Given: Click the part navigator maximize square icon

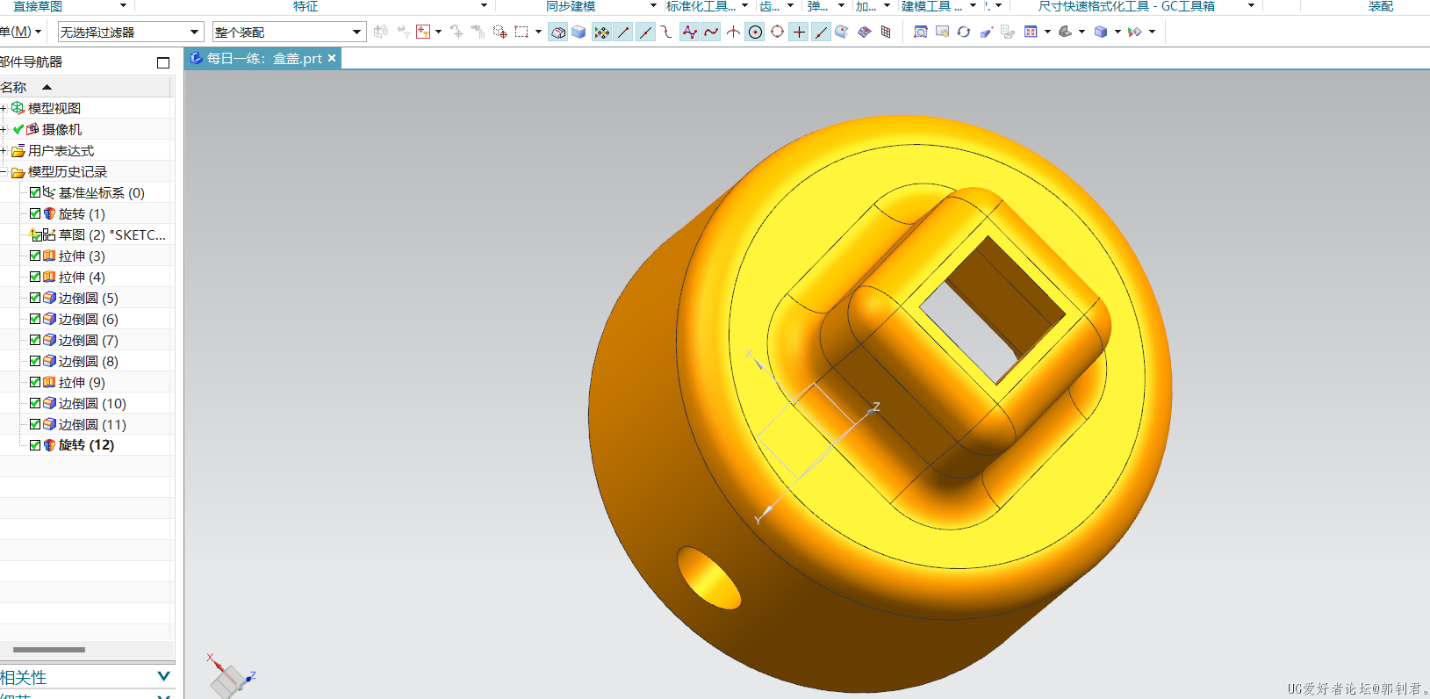Looking at the screenshot, I should 162,62.
